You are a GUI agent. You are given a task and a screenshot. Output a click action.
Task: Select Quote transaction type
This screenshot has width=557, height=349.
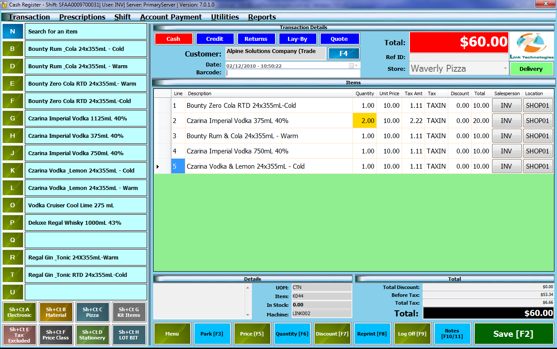(339, 39)
